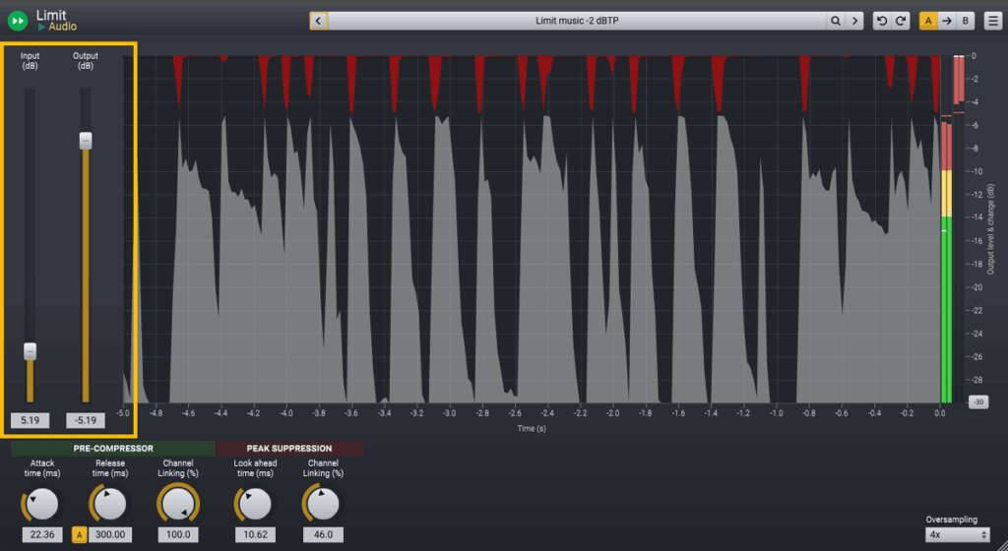This screenshot has height=551, width=1008.
Task: Toggle auto release A button
Action: pos(80,535)
